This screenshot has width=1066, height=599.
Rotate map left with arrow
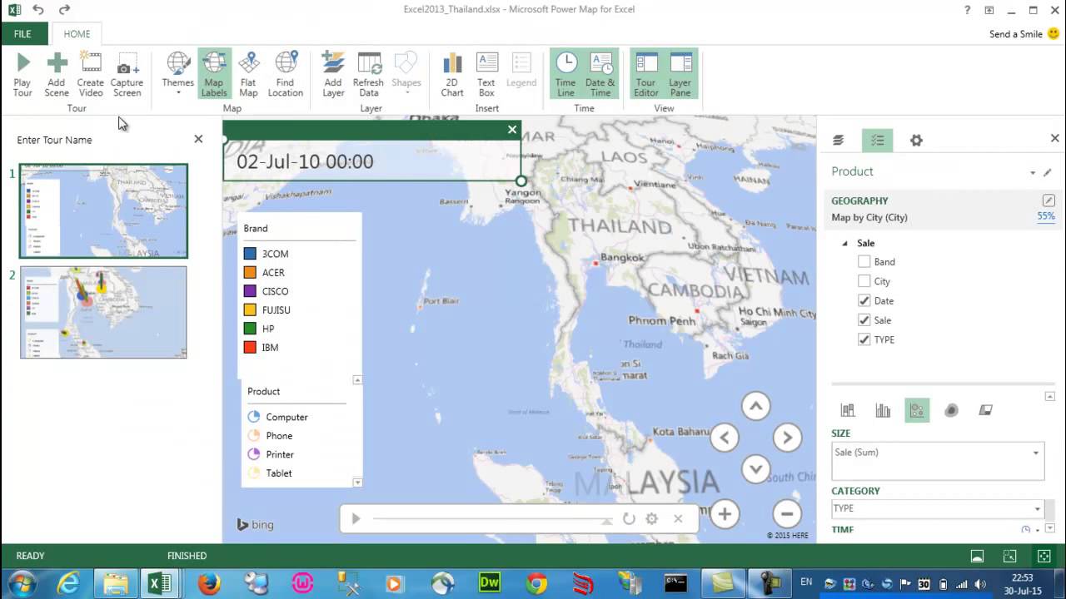pyautogui.click(x=725, y=438)
